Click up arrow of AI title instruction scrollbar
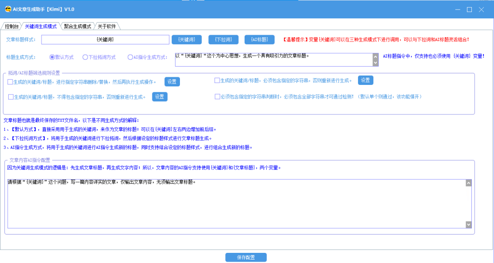Screen dimensions: 494x263 click(x=375, y=56)
